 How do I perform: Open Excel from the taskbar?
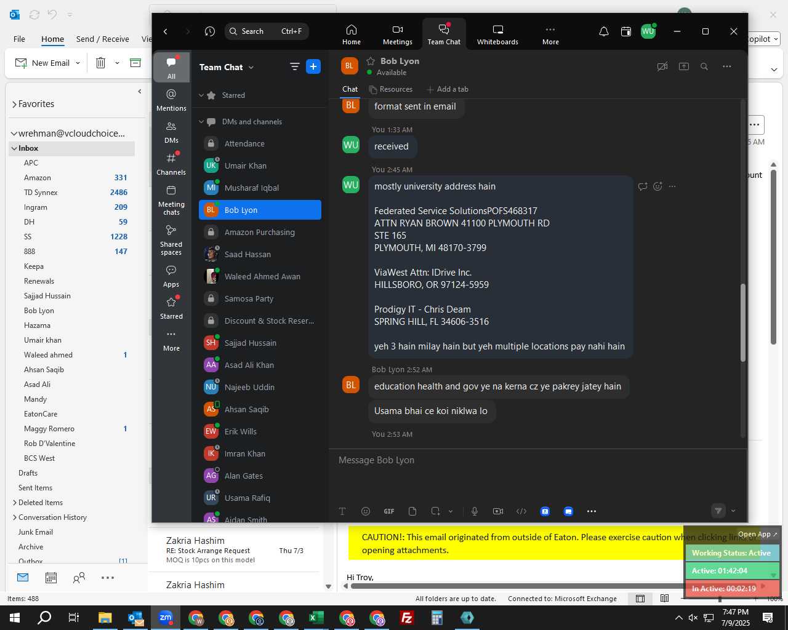[316, 618]
